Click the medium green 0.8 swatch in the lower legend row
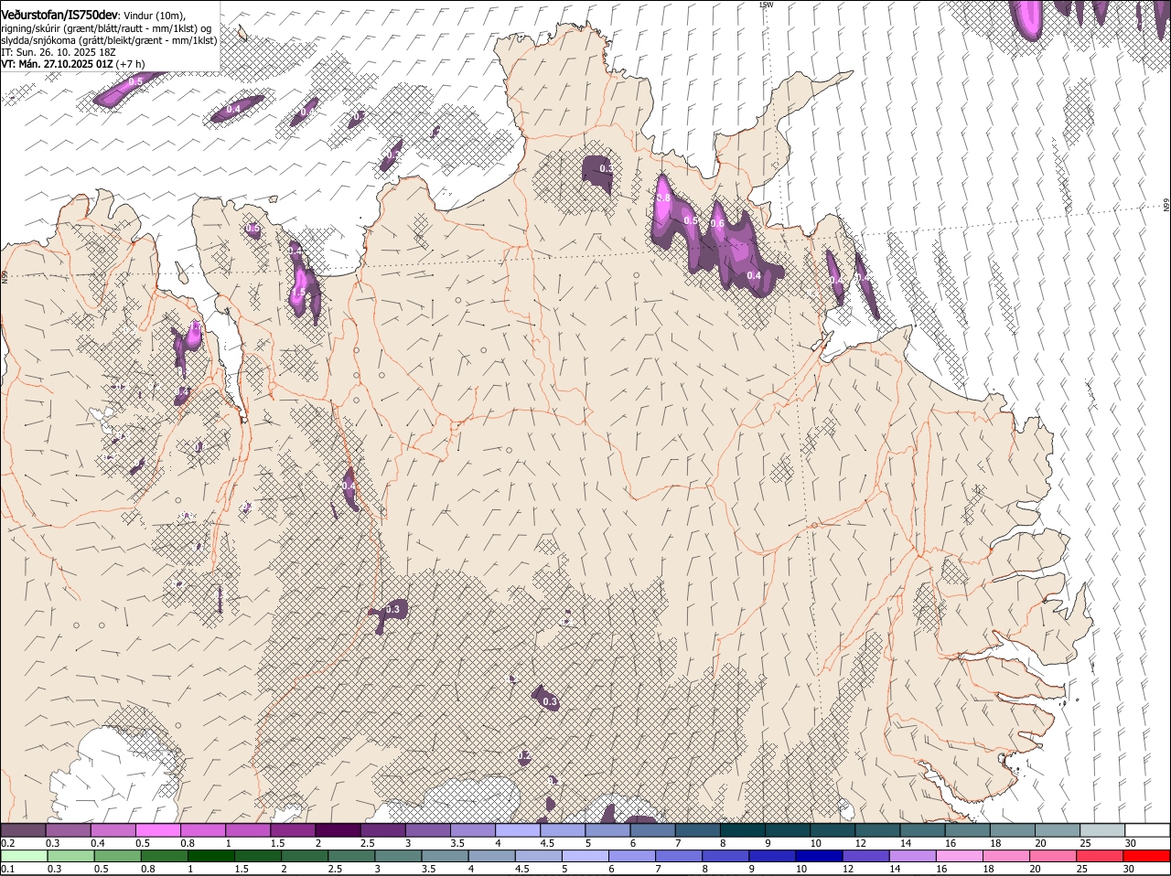Viewport: 1171px width, 876px height. point(165,857)
